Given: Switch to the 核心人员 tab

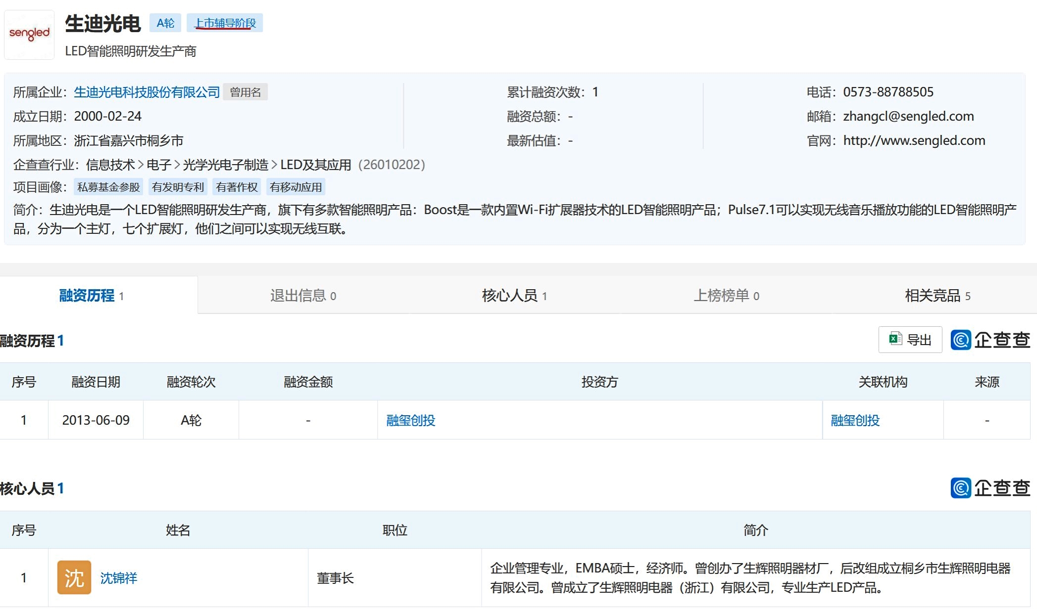Looking at the screenshot, I should click(x=514, y=296).
